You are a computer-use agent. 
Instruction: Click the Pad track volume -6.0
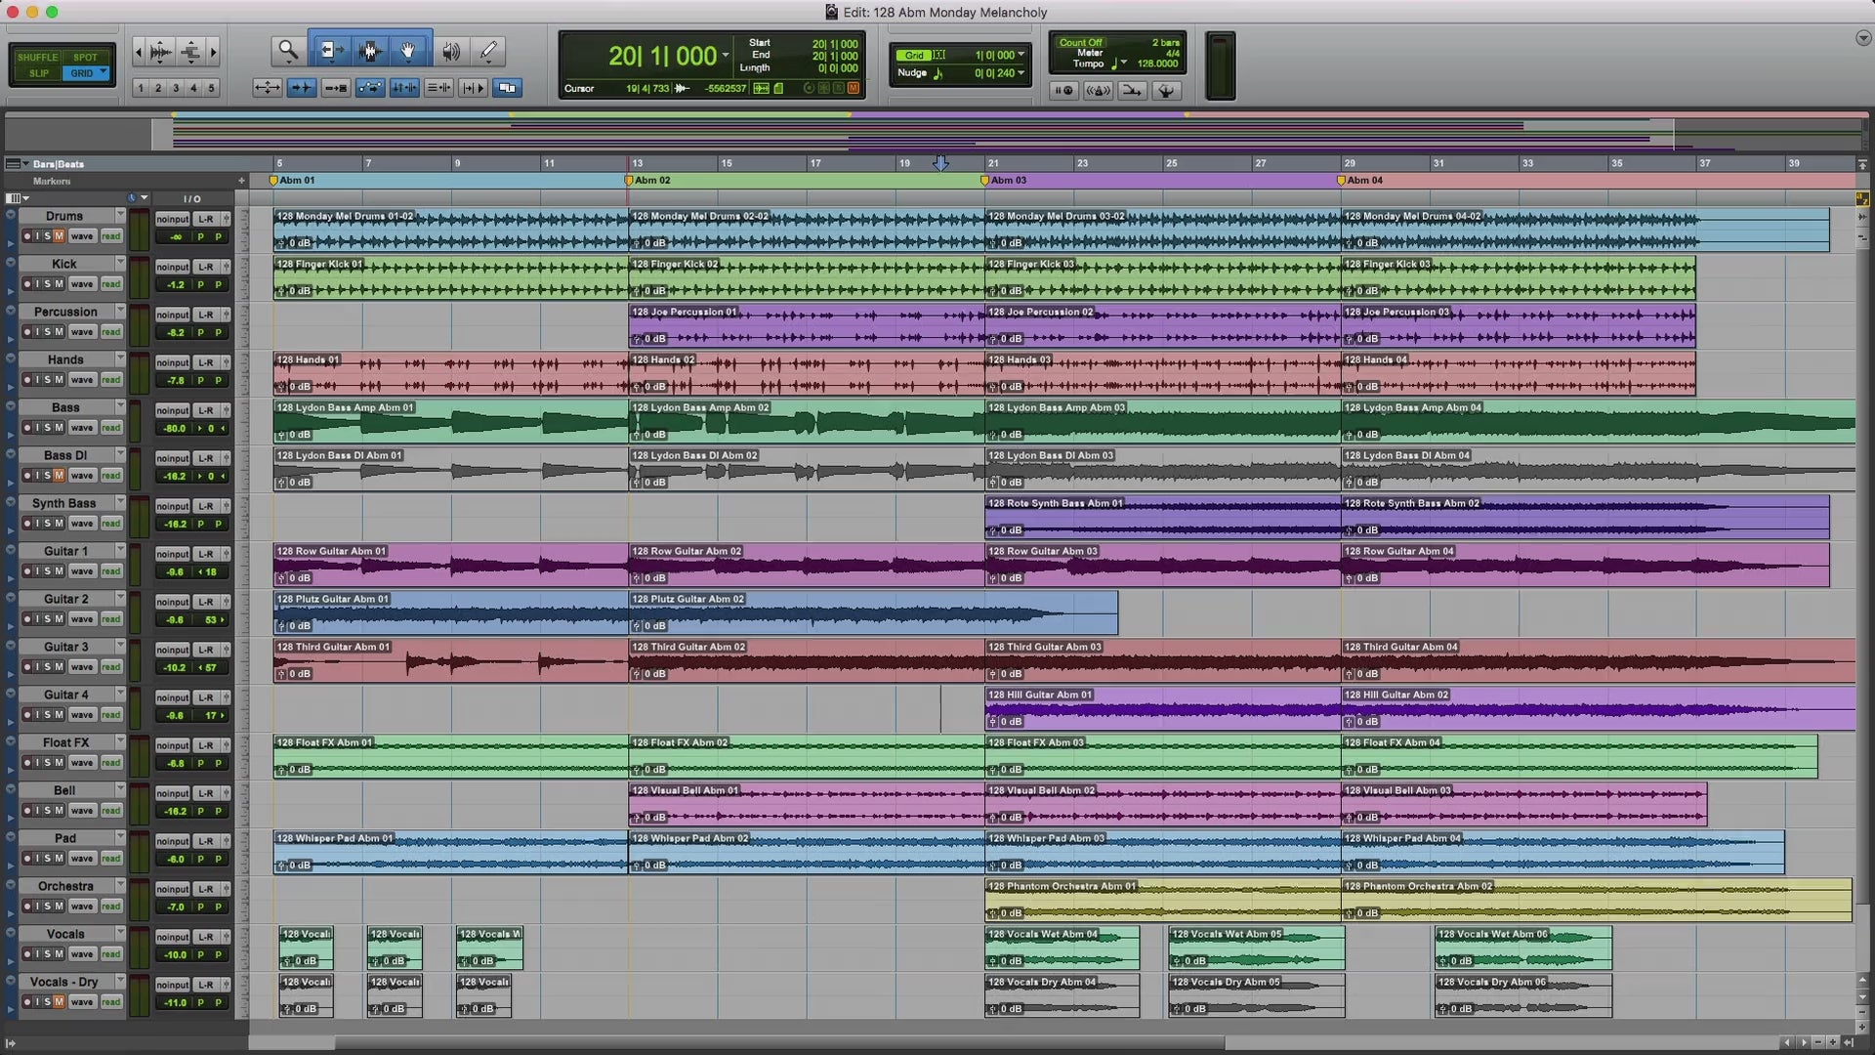pyautogui.click(x=176, y=860)
